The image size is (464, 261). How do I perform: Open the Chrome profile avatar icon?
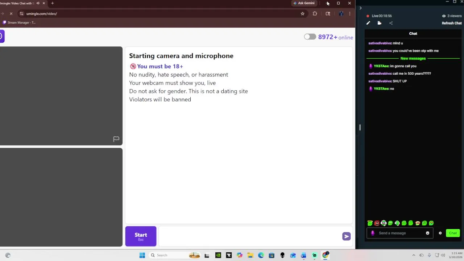click(341, 14)
